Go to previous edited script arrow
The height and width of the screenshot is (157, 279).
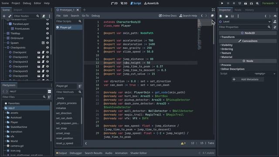point(202,16)
